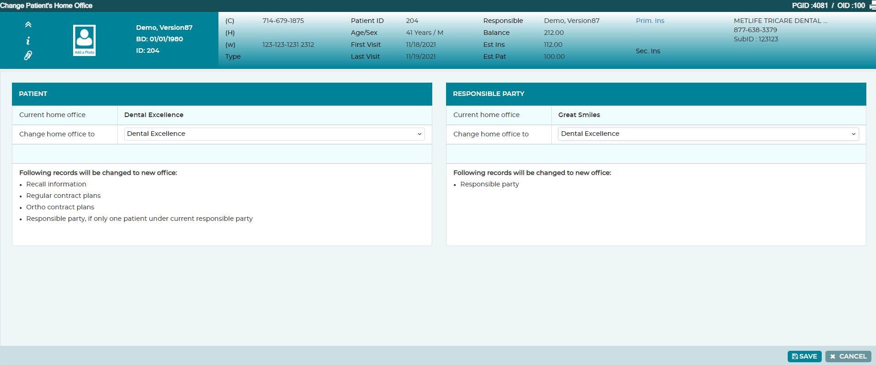Click the PATIENT panel header
The height and width of the screenshot is (365, 876).
pos(222,94)
